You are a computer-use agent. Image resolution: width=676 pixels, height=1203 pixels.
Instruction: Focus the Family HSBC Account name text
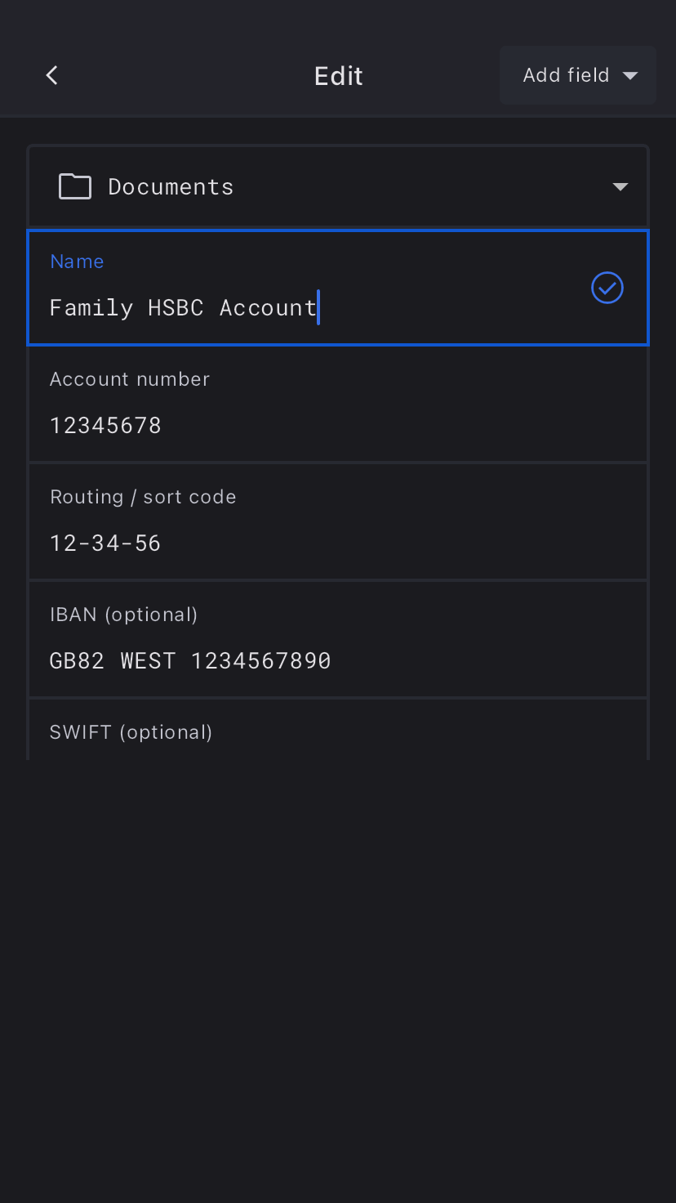coord(183,308)
